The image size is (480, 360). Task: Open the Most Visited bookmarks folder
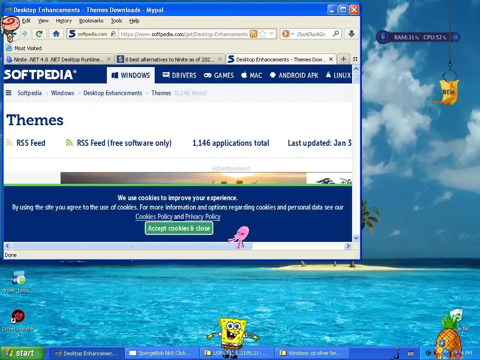(23, 48)
